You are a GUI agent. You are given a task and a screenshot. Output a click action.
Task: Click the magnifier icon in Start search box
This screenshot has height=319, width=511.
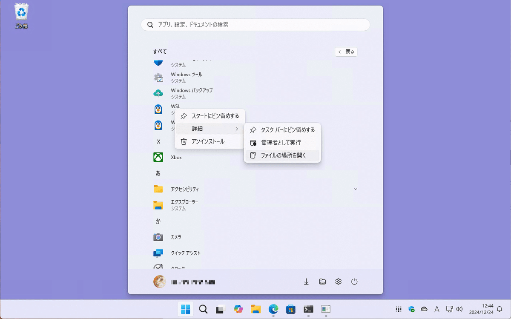tap(150, 25)
